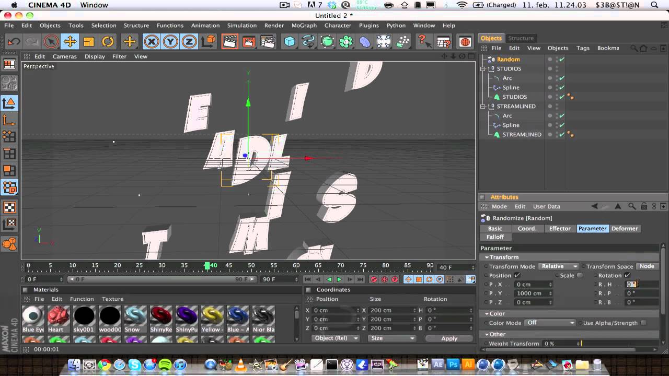Toggle the Rotation checkbox in Transform

click(x=628, y=275)
